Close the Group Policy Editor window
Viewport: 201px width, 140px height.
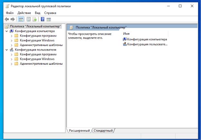(192, 6)
